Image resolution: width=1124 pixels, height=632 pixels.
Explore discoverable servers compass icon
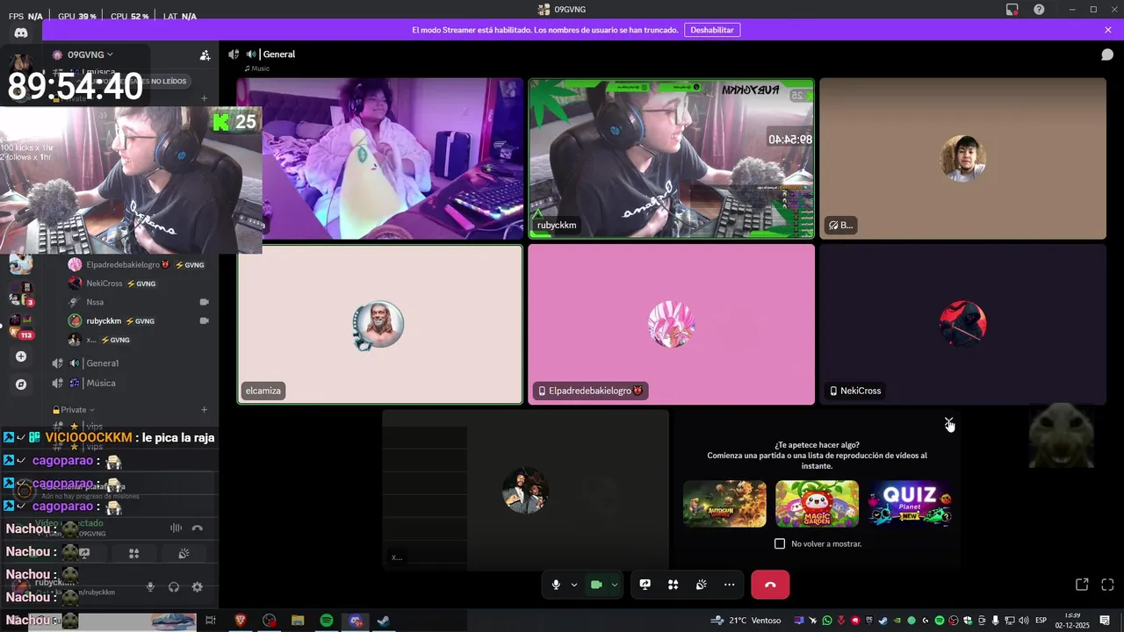click(21, 384)
